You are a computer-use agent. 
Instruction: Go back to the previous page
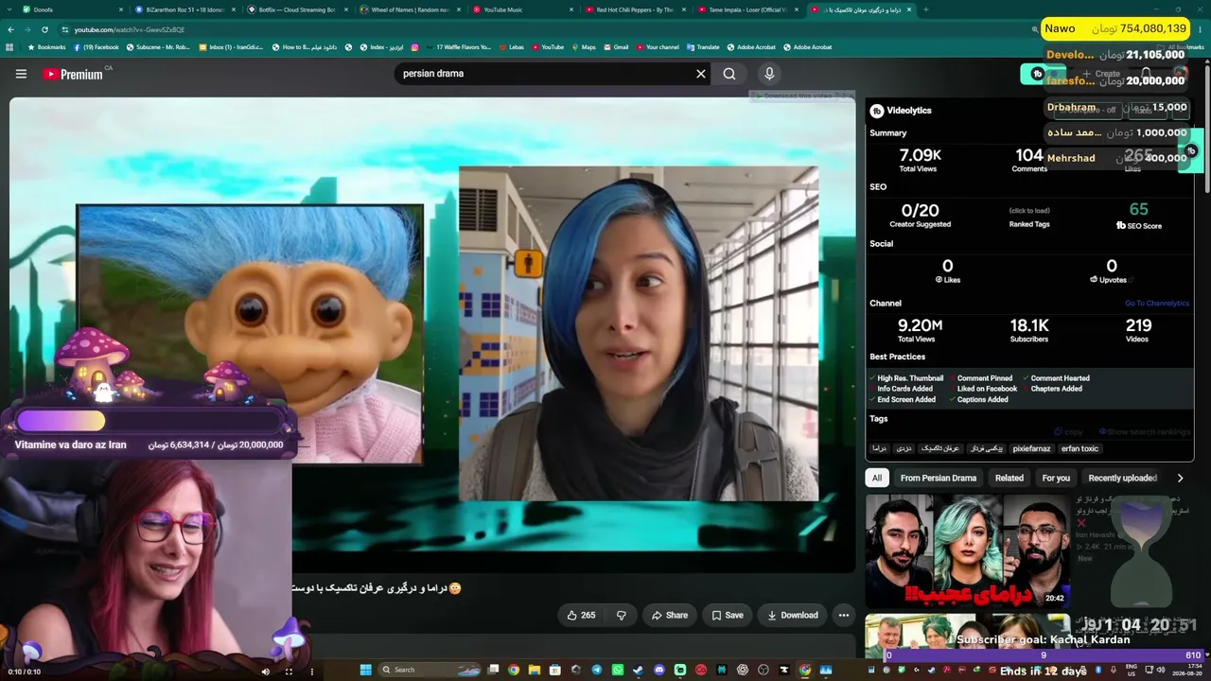[x=11, y=29]
